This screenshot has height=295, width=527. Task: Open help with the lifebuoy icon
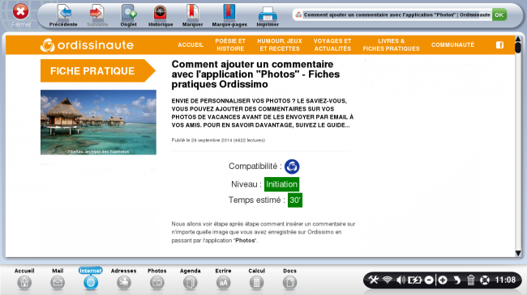click(485, 280)
